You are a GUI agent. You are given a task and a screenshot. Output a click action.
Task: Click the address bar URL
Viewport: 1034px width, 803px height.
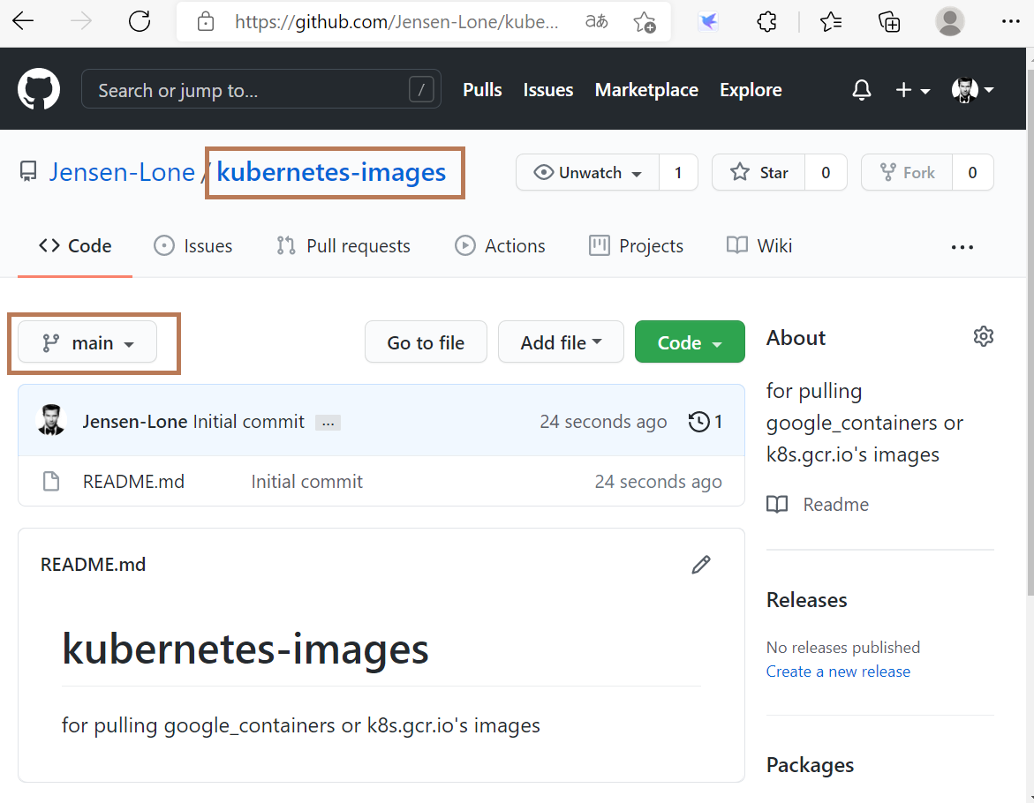pos(396,22)
